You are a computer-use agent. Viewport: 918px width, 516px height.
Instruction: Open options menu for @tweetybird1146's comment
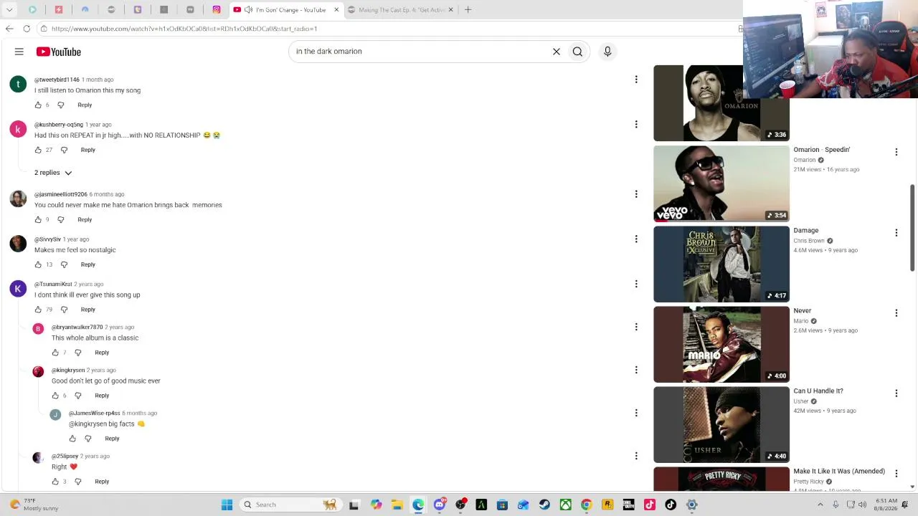(636, 80)
